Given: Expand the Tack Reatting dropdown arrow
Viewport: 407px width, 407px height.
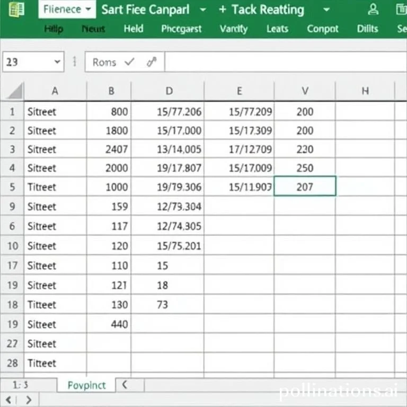Looking at the screenshot, I should [x=326, y=10].
